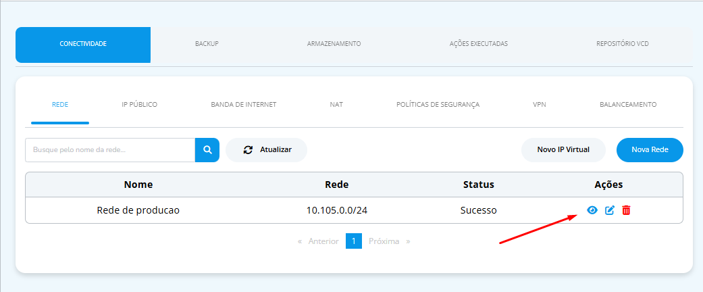Open the Repositório VCD tab
The width and height of the screenshot is (703, 292).
622,44
